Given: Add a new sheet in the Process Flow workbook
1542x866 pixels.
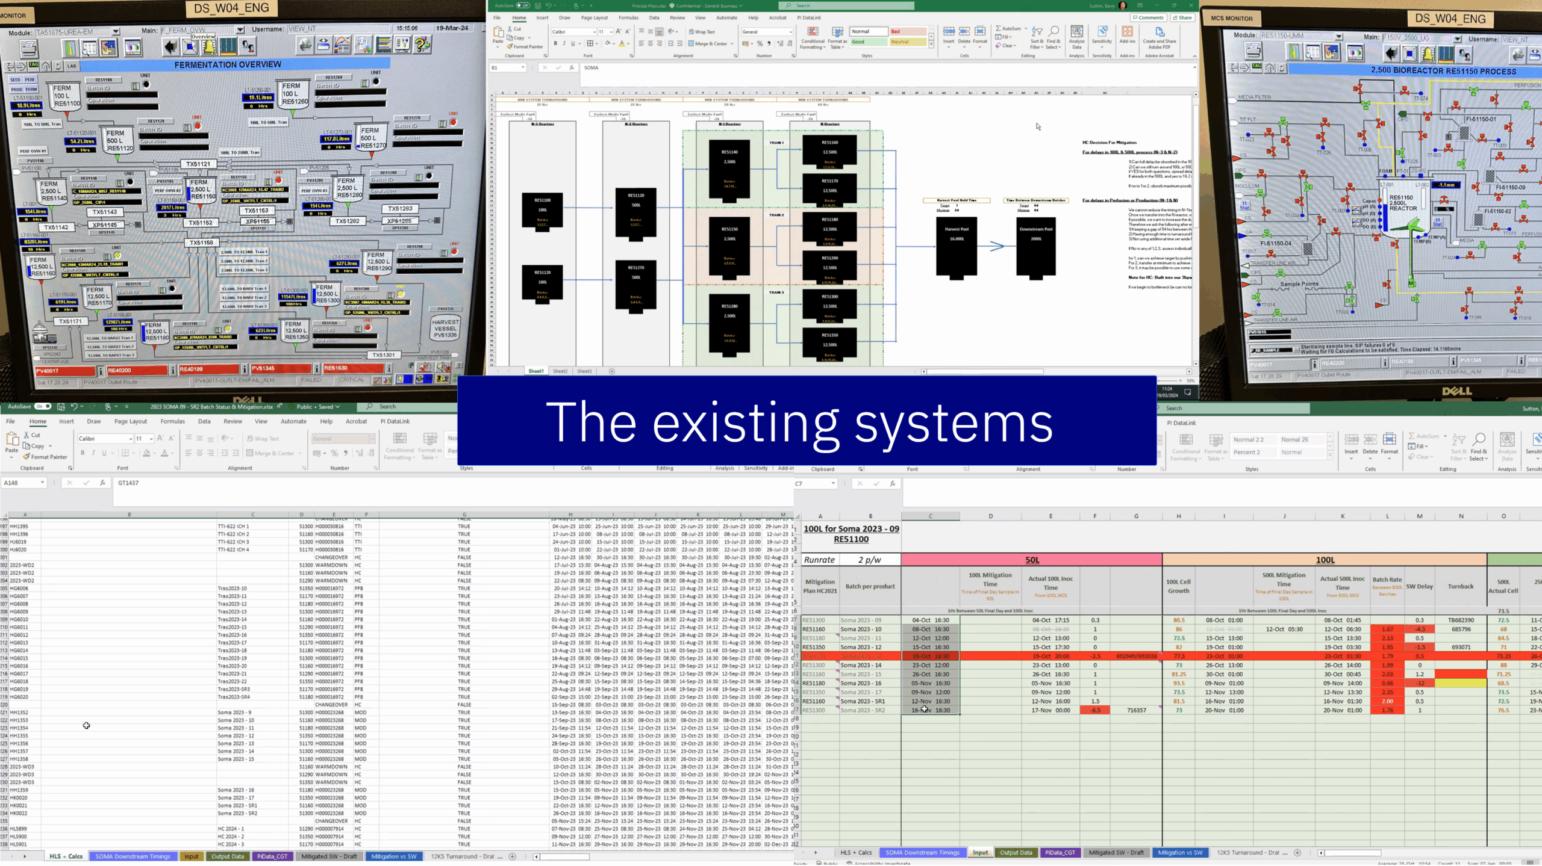Looking at the screenshot, I should pyautogui.click(x=611, y=371).
